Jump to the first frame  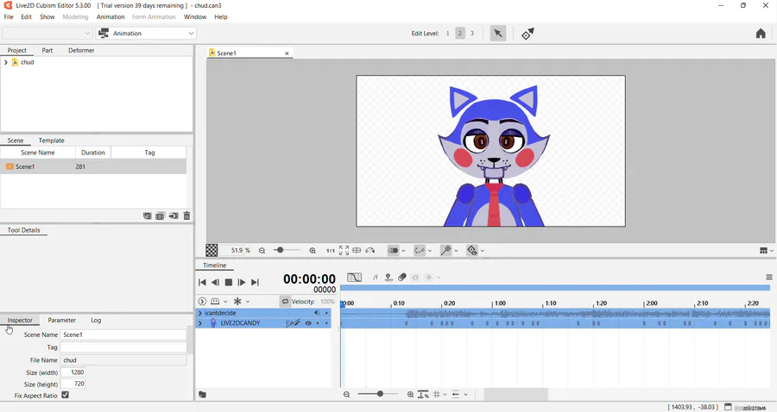click(x=202, y=283)
